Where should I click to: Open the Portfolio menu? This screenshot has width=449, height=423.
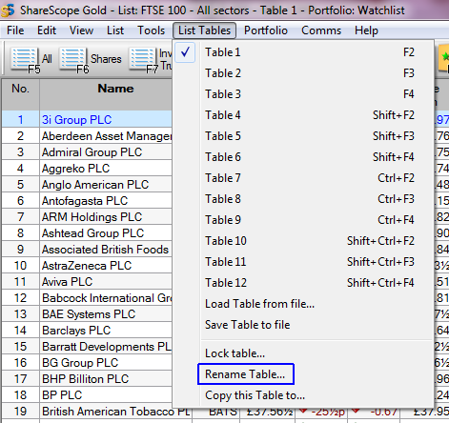(x=266, y=30)
